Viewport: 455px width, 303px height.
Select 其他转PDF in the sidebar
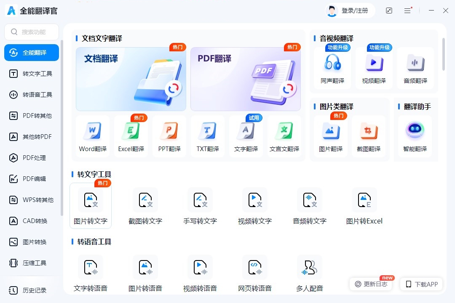coord(32,137)
